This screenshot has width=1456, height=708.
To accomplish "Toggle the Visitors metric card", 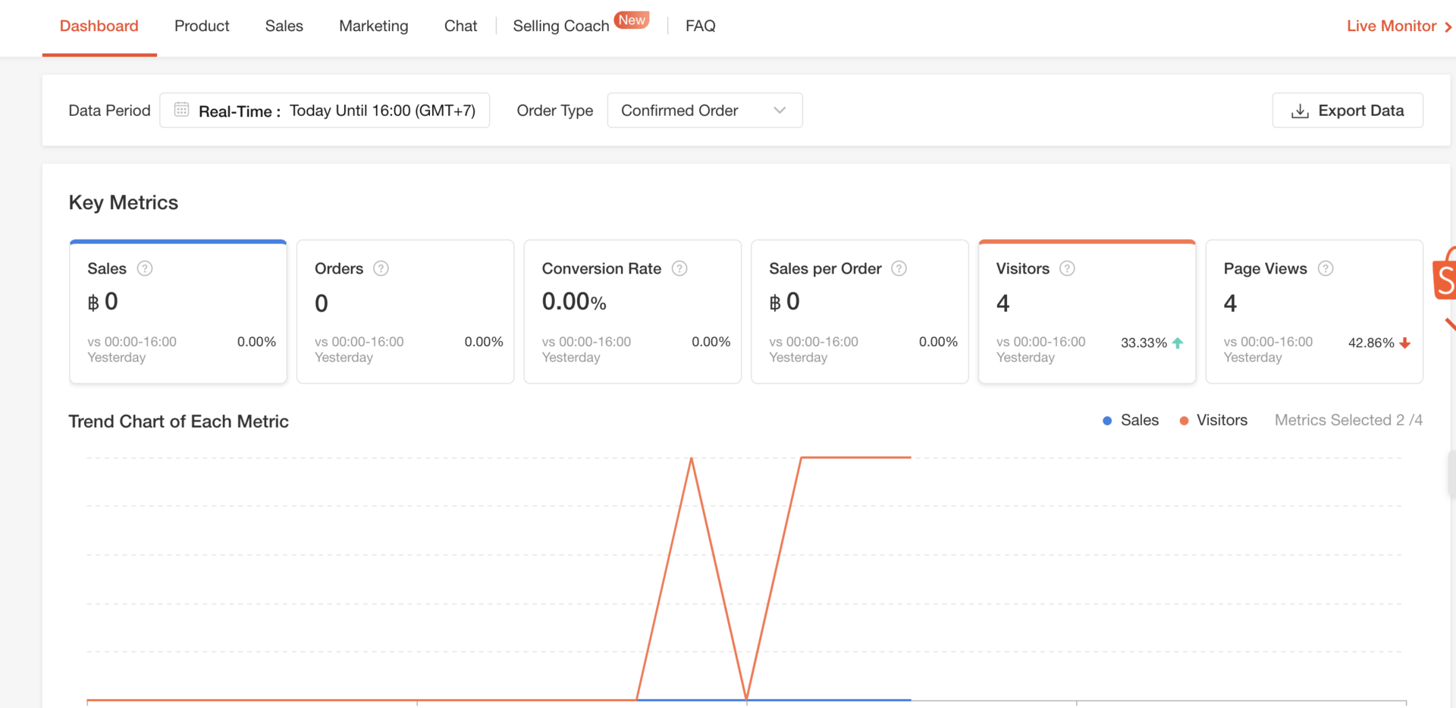I will tap(1087, 312).
